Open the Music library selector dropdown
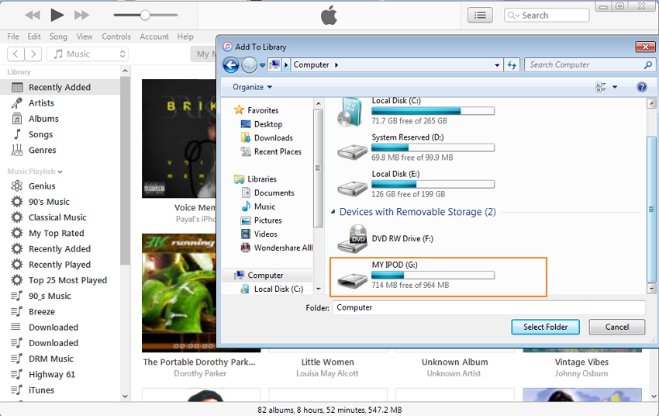 87,54
